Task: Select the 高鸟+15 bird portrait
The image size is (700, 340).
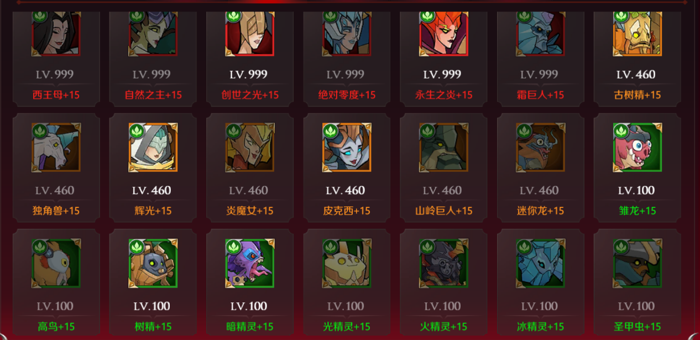Action: point(56,263)
